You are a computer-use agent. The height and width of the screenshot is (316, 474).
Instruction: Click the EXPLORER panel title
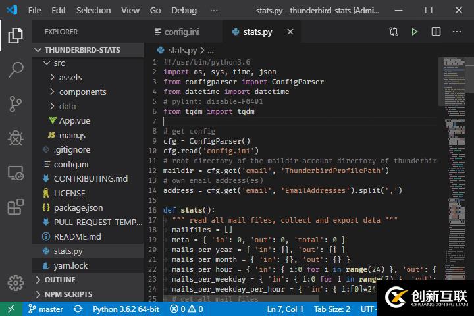(61, 32)
